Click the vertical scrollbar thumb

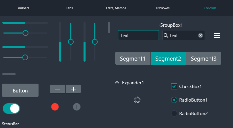point(109,27)
